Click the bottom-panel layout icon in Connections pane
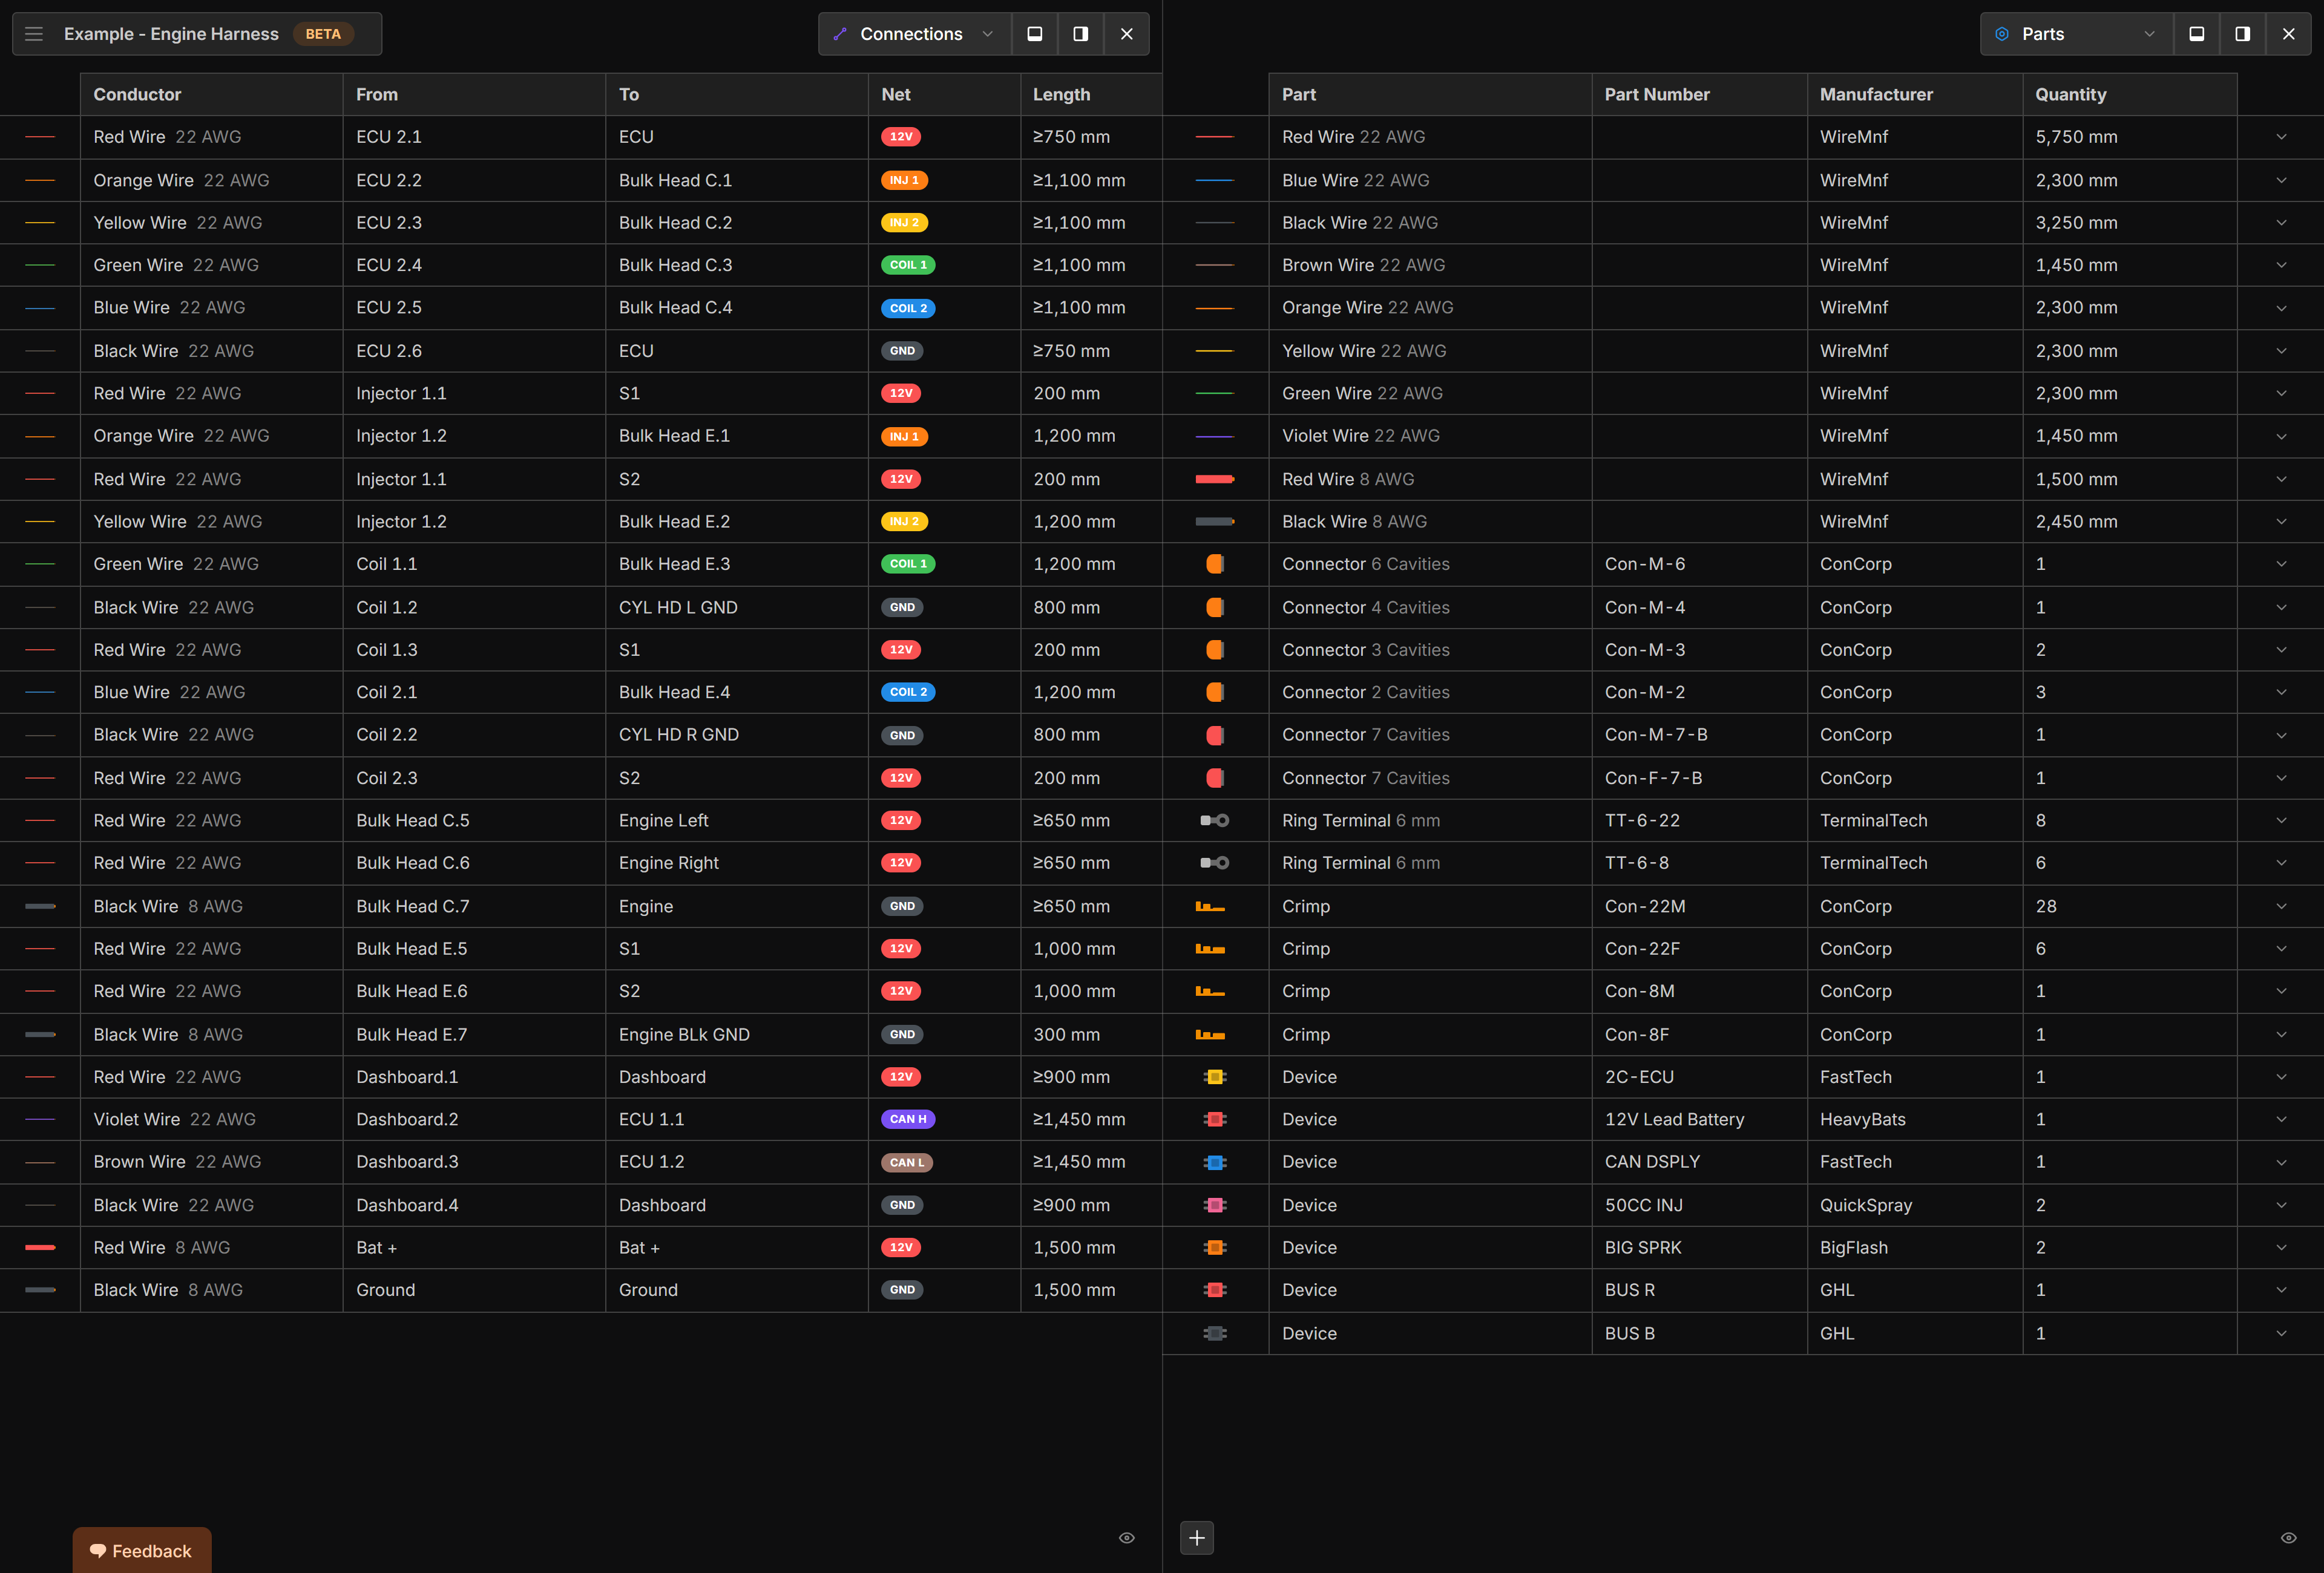Image resolution: width=2324 pixels, height=1573 pixels. (1035, 34)
